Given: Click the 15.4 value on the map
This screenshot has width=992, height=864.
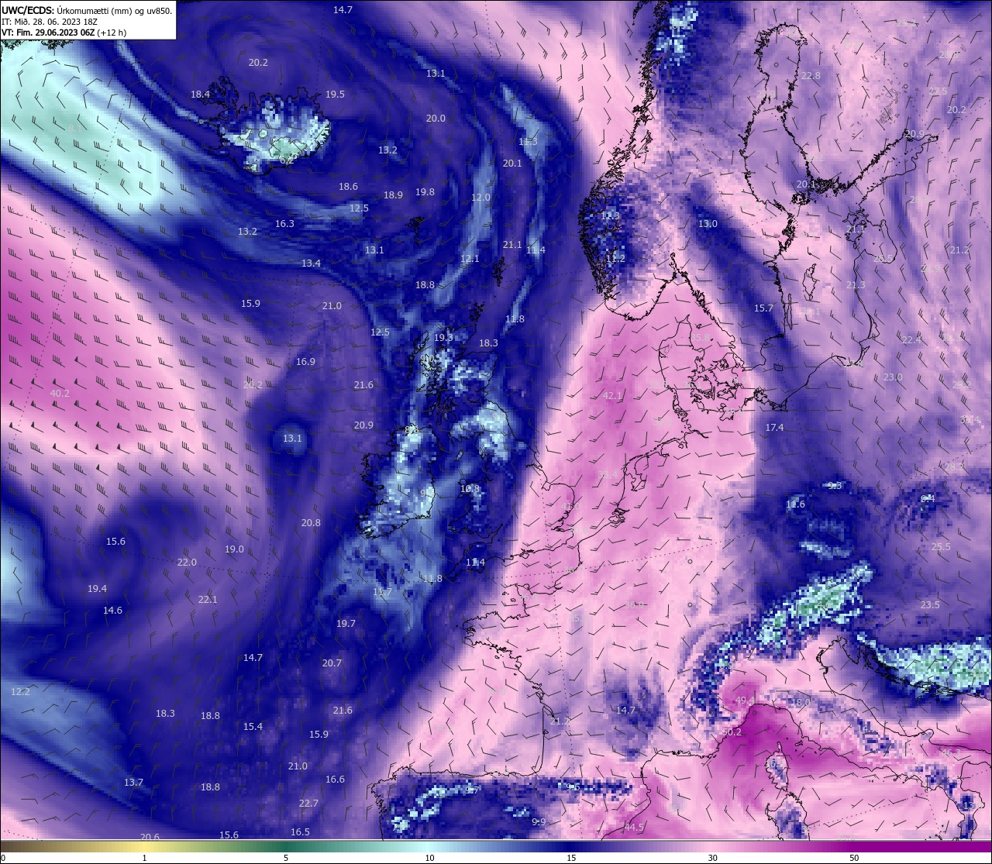Looking at the screenshot, I should (x=253, y=727).
